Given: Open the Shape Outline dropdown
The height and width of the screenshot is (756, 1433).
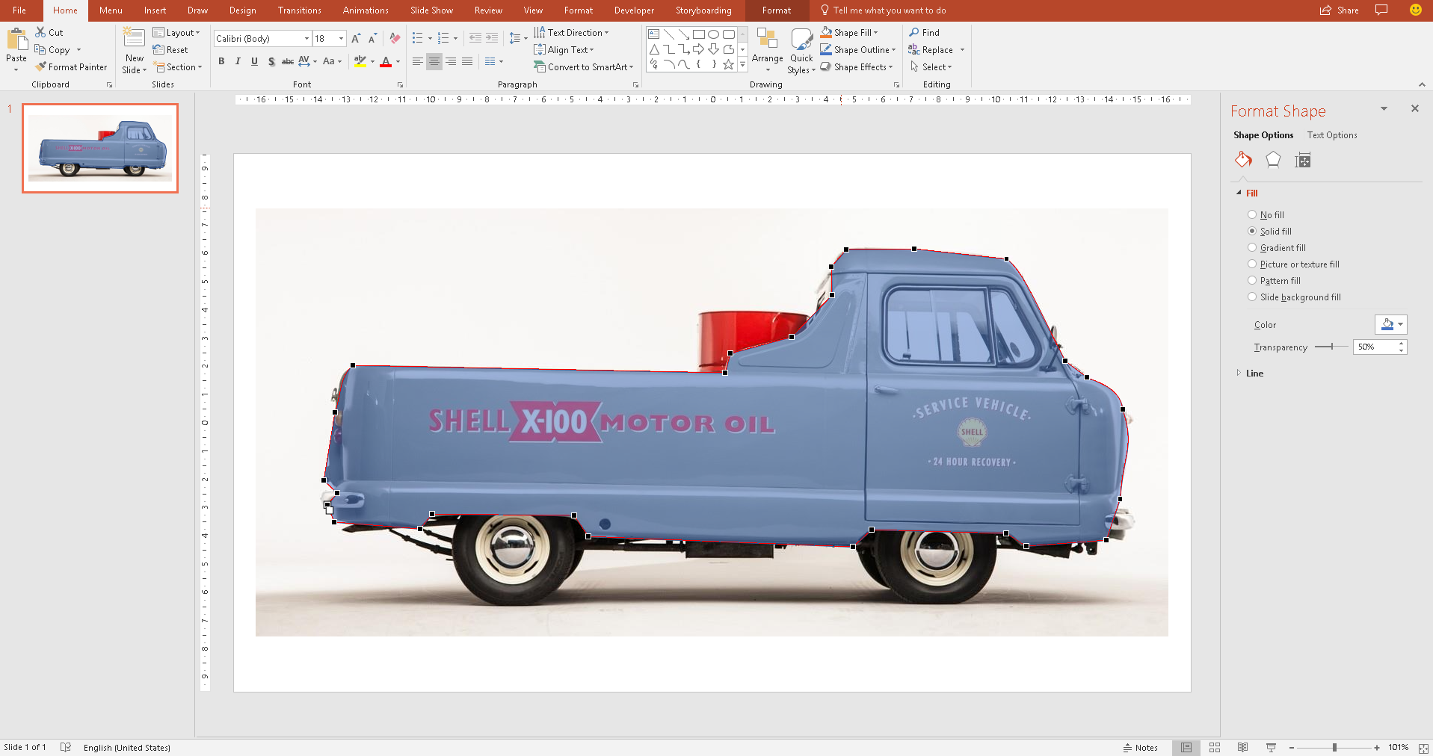Looking at the screenshot, I should point(857,49).
